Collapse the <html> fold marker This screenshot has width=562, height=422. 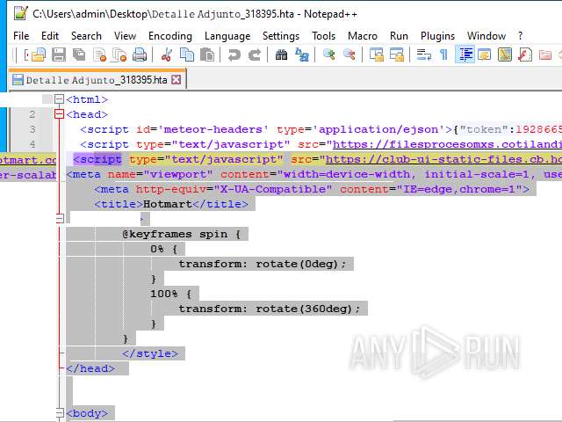[x=59, y=99]
